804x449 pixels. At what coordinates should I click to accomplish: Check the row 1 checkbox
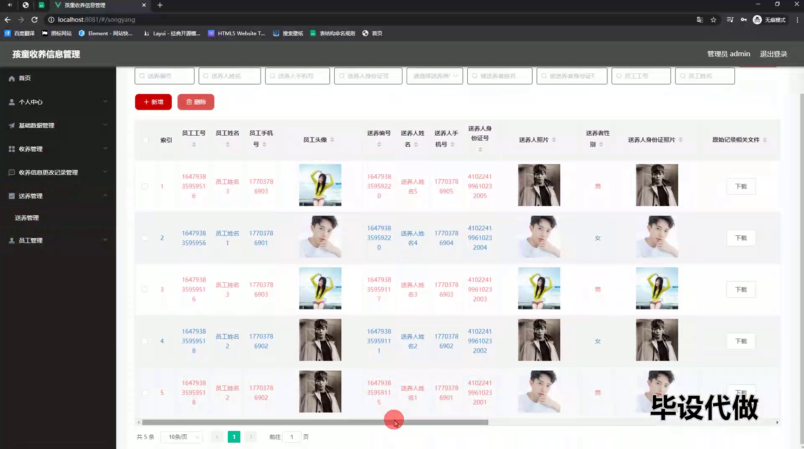(144, 186)
